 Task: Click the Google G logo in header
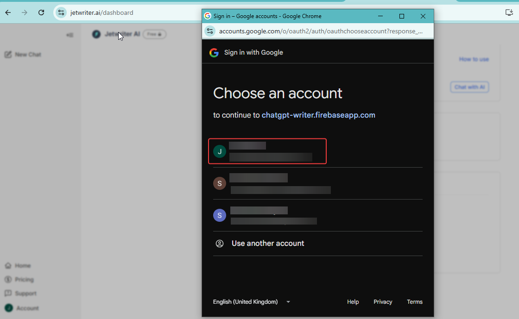pyautogui.click(x=214, y=53)
